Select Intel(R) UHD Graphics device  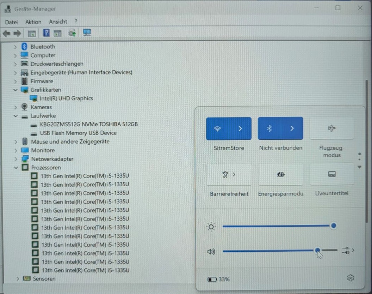(66, 98)
